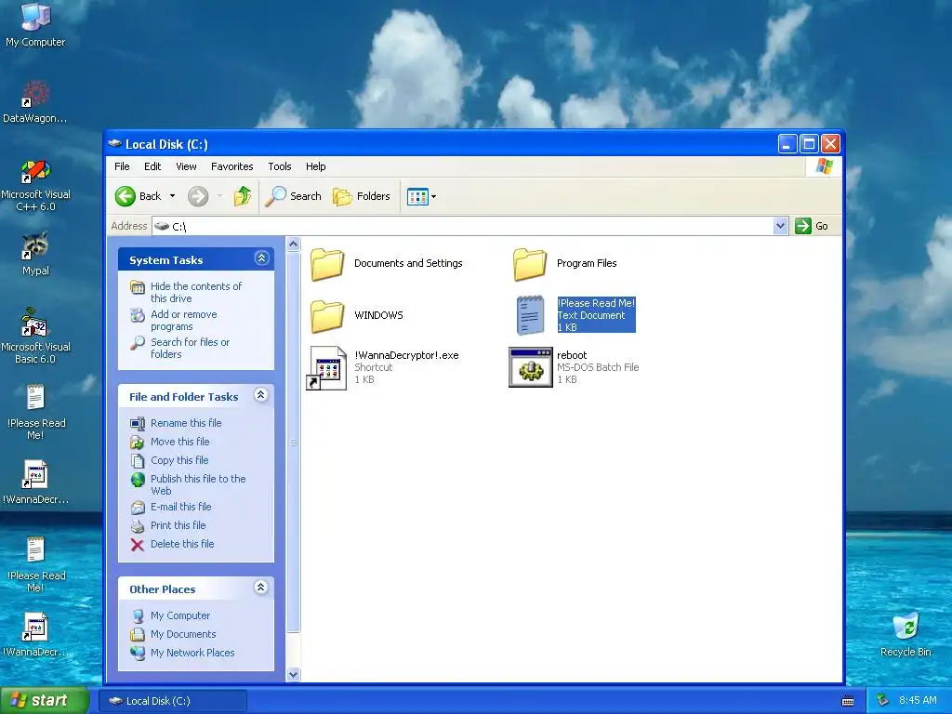The height and width of the screenshot is (714, 952).
Task: Select the upper !Please Read Me! desktop file
Action: [35, 412]
